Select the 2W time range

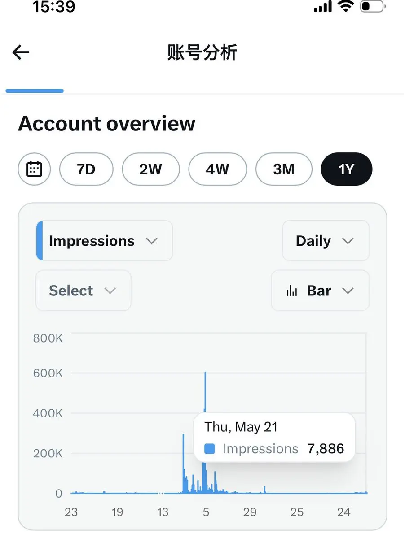[x=151, y=169]
